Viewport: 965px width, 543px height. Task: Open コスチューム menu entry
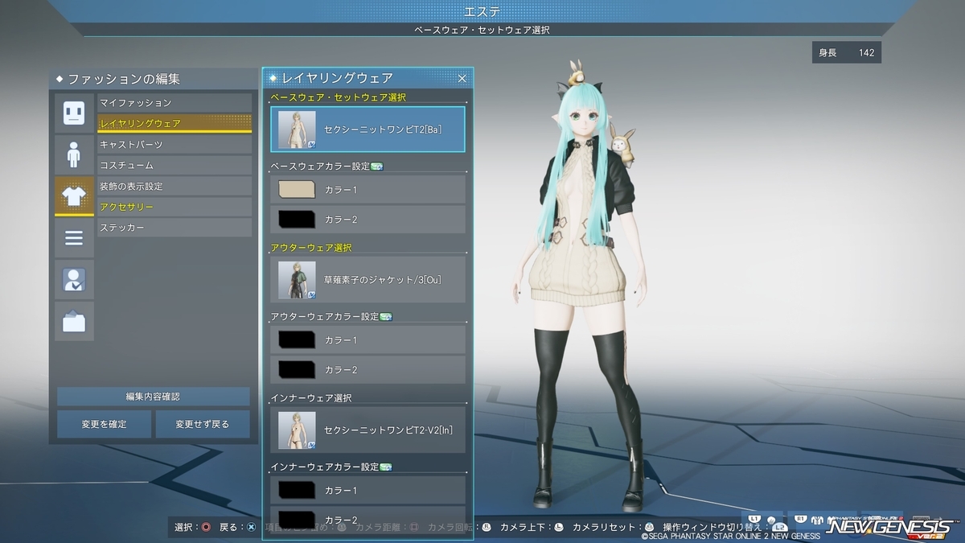pos(175,166)
